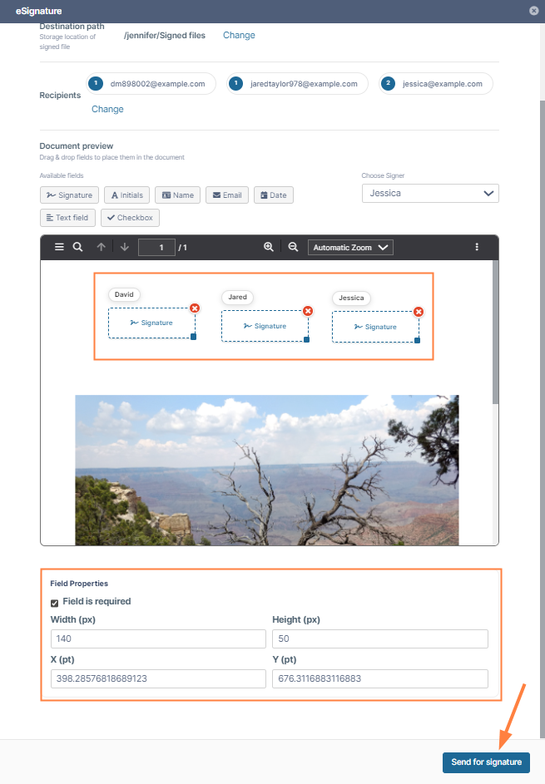Send the document for signature
Image resolution: width=545 pixels, height=784 pixels.
point(486,762)
